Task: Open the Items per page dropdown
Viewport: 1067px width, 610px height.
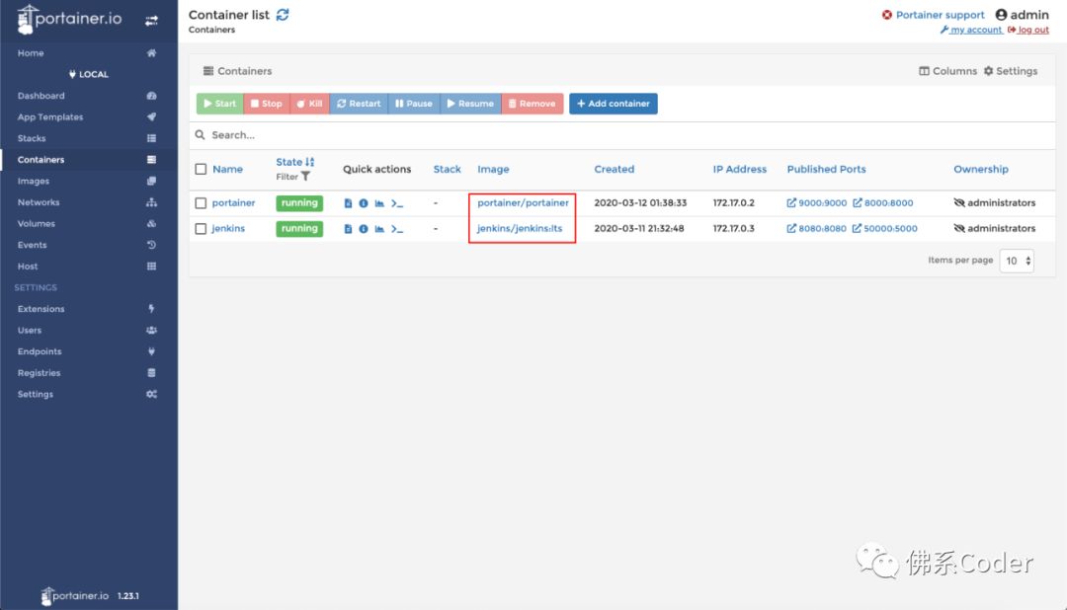Action: click(1017, 261)
